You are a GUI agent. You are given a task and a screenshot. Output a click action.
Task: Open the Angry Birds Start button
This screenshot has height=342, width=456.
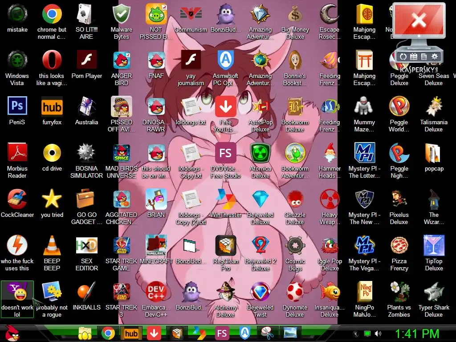[x=12, y=333]
